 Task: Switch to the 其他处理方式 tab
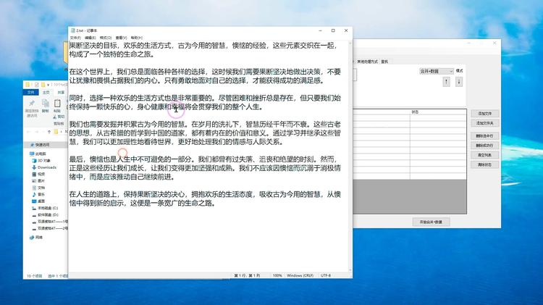[367, 62]
